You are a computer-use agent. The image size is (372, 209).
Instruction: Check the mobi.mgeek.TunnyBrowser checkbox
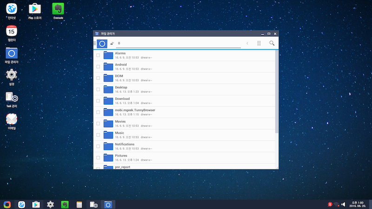(x=98, y=112)
